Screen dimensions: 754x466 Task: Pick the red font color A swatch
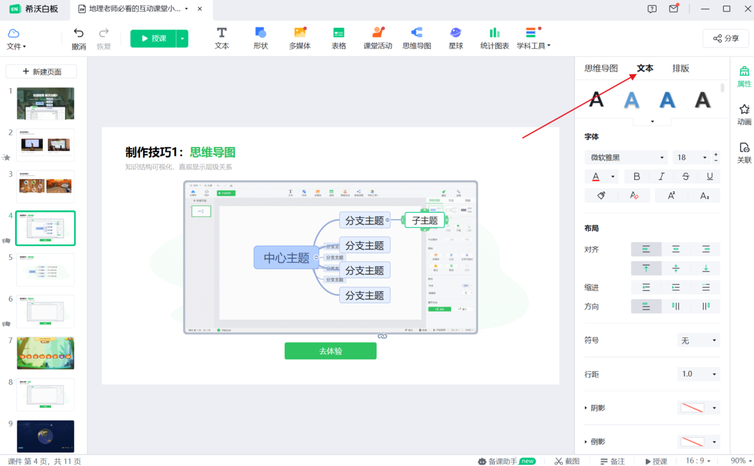click(x=596, y=176)
